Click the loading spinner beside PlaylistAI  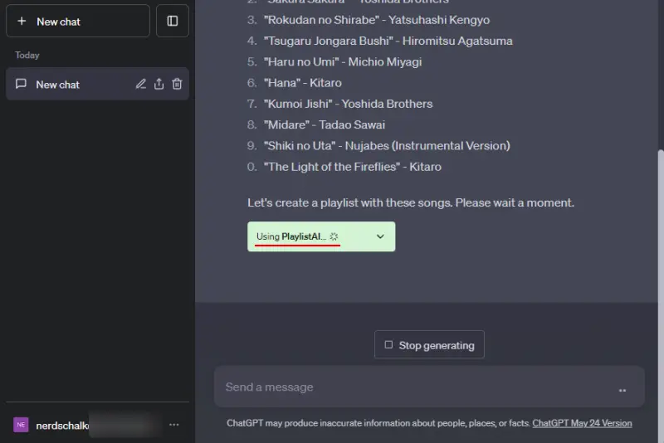[334, 236]
